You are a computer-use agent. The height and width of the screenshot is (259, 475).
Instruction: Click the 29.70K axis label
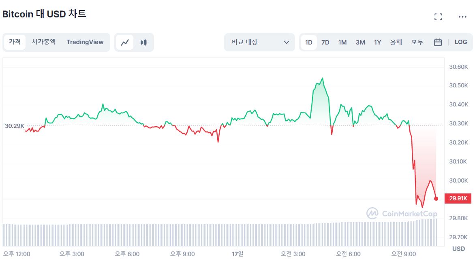(458, 237)
